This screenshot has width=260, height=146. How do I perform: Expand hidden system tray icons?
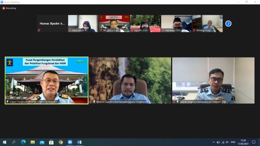214,142
